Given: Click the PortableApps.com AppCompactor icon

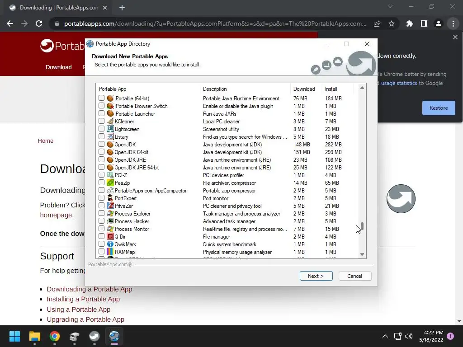Looking at the screenshot, I should point(110,191).
